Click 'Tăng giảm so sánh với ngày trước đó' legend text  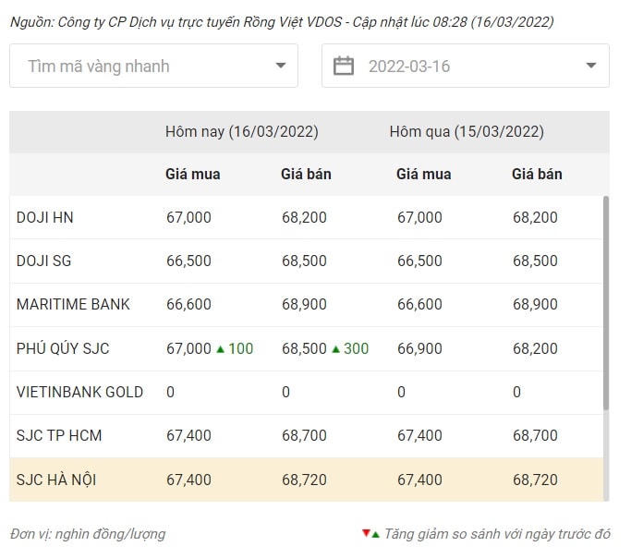click(497, 534)
